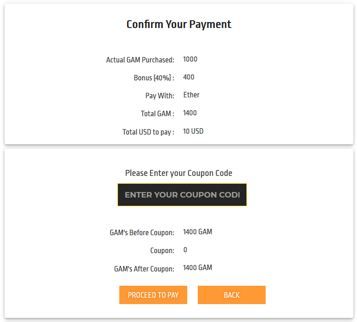
Task: Go back using the Back button
Action: tap(231, 295)
